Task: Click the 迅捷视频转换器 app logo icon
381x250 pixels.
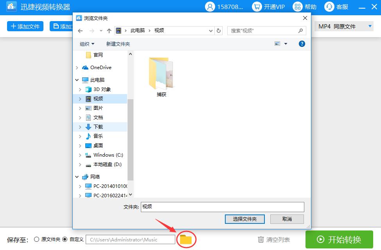Action: (x=11, y=7)
